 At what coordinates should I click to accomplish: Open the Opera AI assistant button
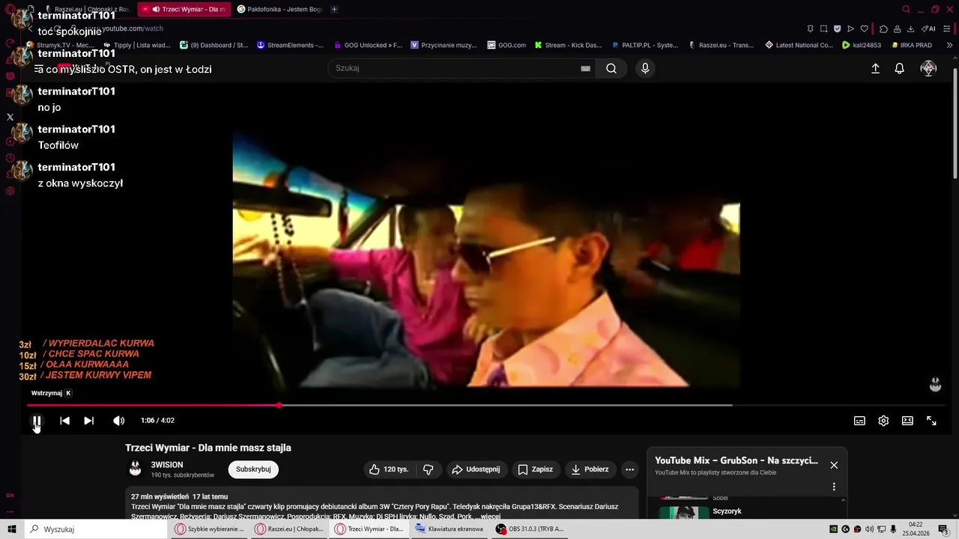pos(928,28)
